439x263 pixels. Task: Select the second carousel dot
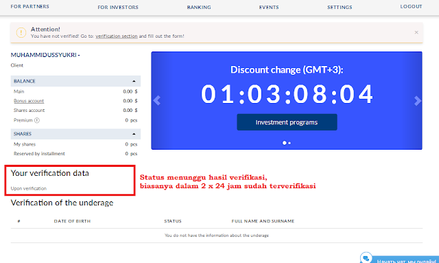coord(289,143)
